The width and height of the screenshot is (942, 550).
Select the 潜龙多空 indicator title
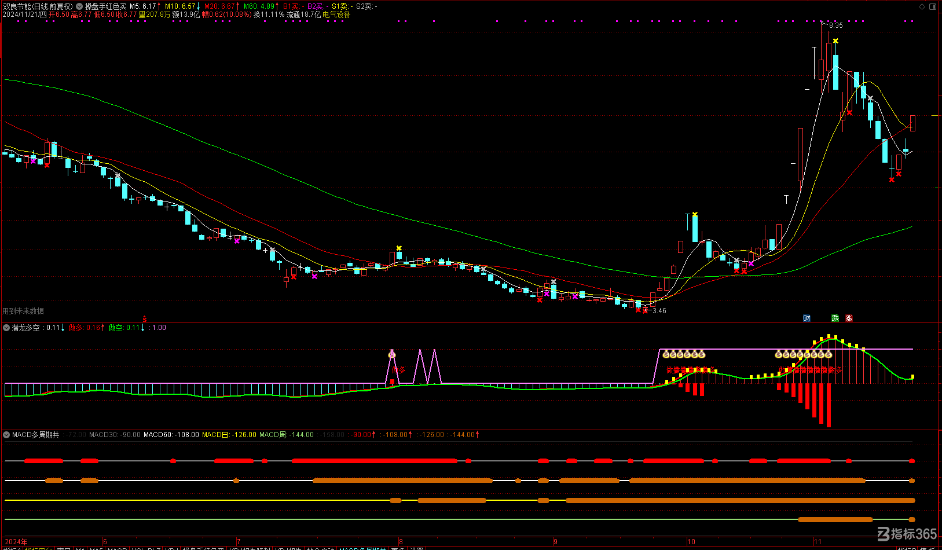point(26,328)
